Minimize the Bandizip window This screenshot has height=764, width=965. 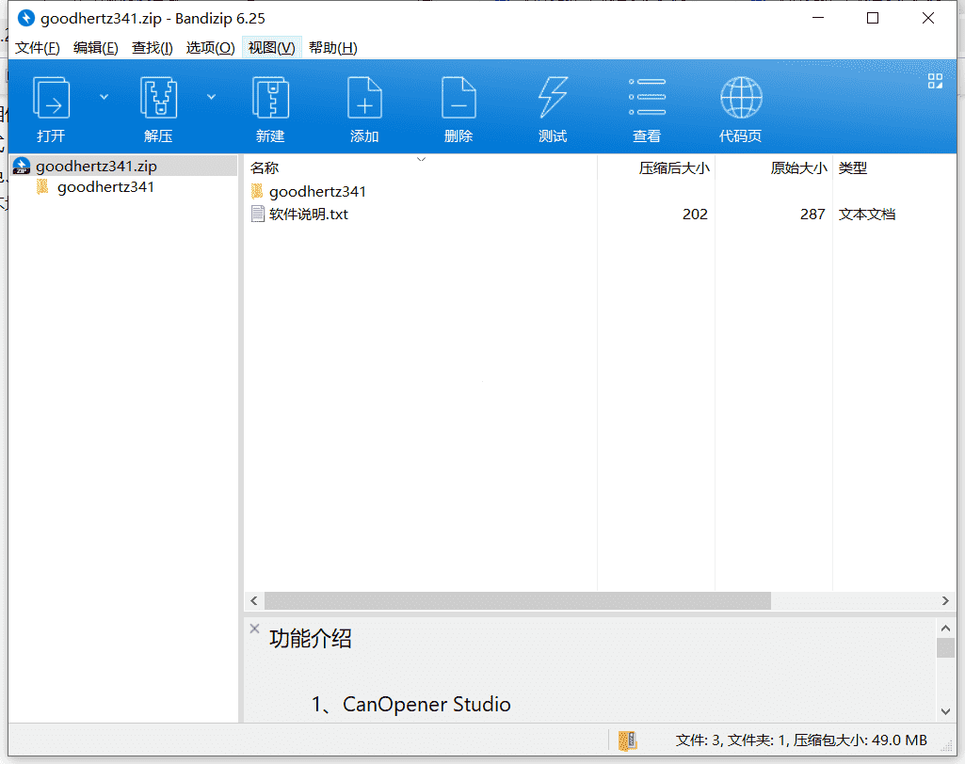click(818, 19)
